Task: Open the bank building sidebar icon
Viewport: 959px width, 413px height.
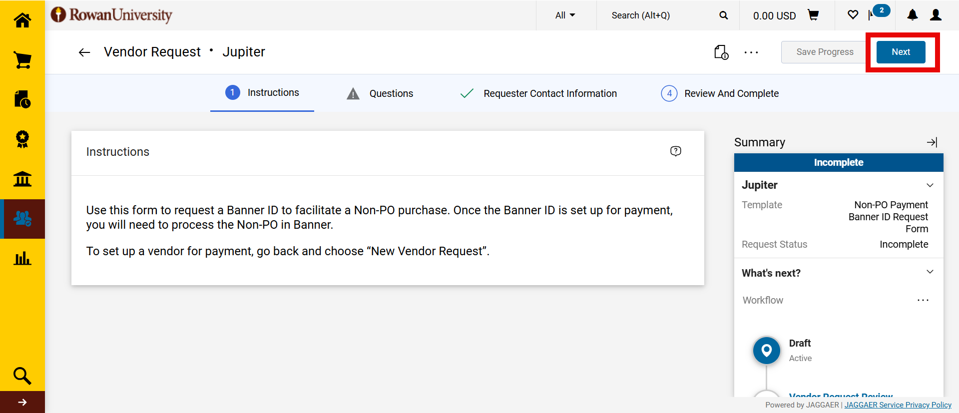Action: (x=22, y=179)
